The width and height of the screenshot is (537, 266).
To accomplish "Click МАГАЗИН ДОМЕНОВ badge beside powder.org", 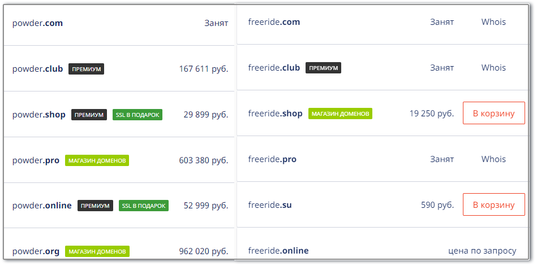I will tap(97, 252).
